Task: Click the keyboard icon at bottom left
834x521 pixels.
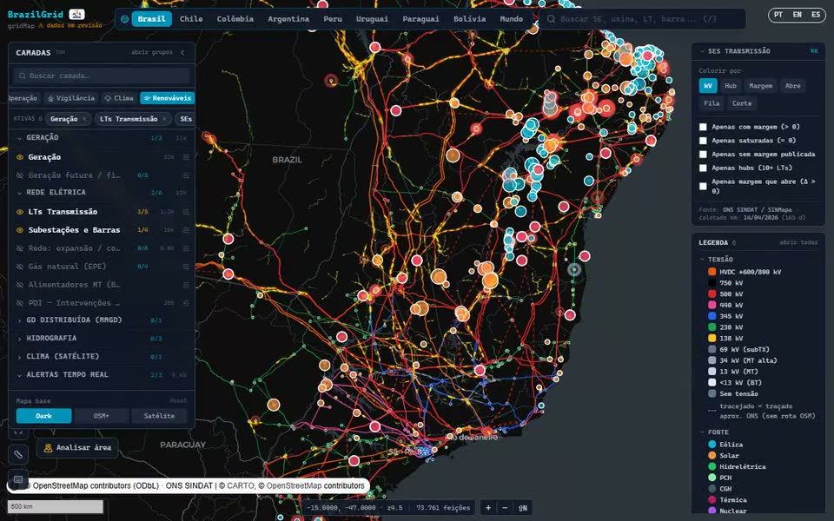Action: 18,479
